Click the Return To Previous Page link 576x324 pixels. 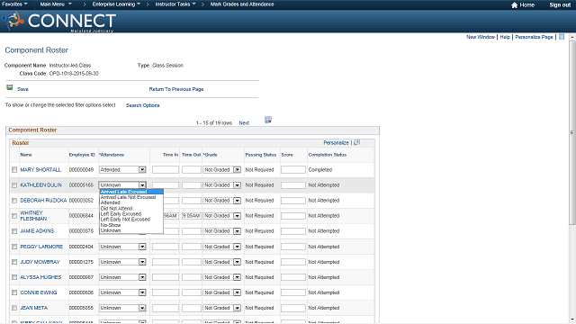coord(176,89)
